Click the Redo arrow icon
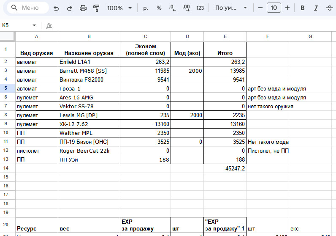This screenshot has height=236, width=336. (x=69, y=8)
